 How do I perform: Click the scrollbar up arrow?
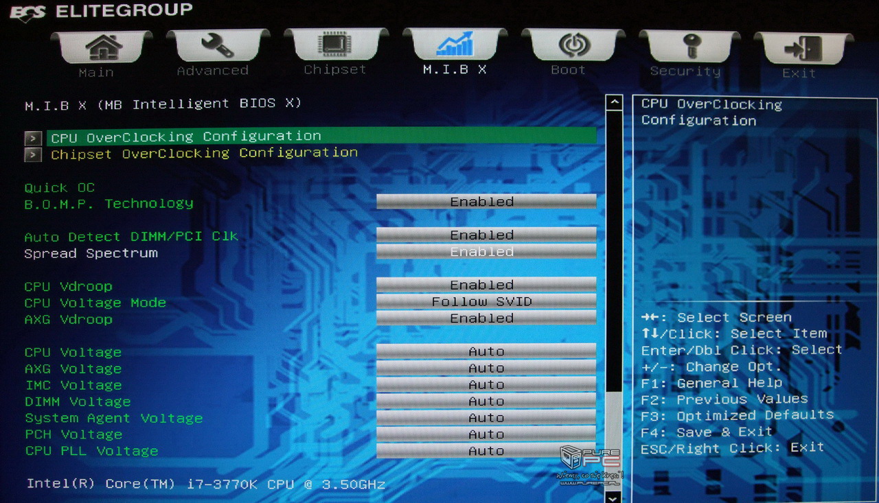pos(614,103)
